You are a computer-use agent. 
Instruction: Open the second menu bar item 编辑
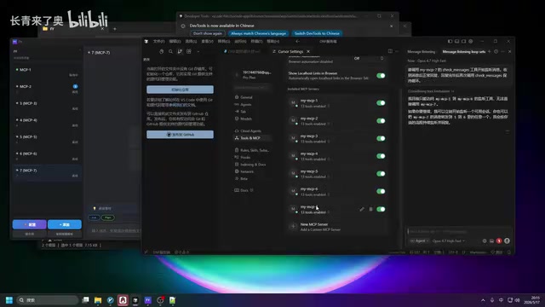pos(175,42)
